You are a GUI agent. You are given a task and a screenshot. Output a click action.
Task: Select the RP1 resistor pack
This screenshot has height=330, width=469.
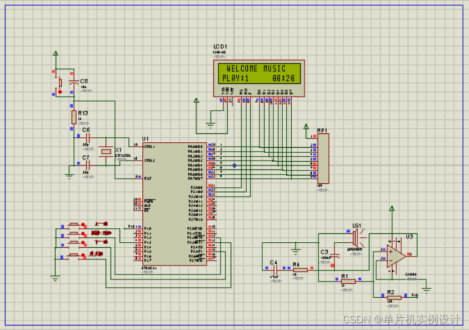(x=323, y=158)
